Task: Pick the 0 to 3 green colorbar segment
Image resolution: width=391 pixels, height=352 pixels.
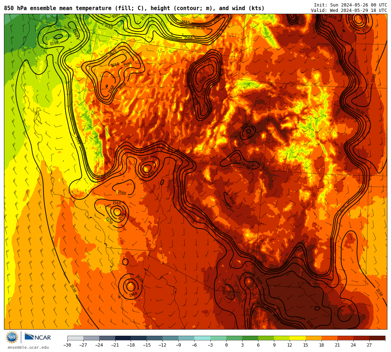Action: tap(234, 338)
